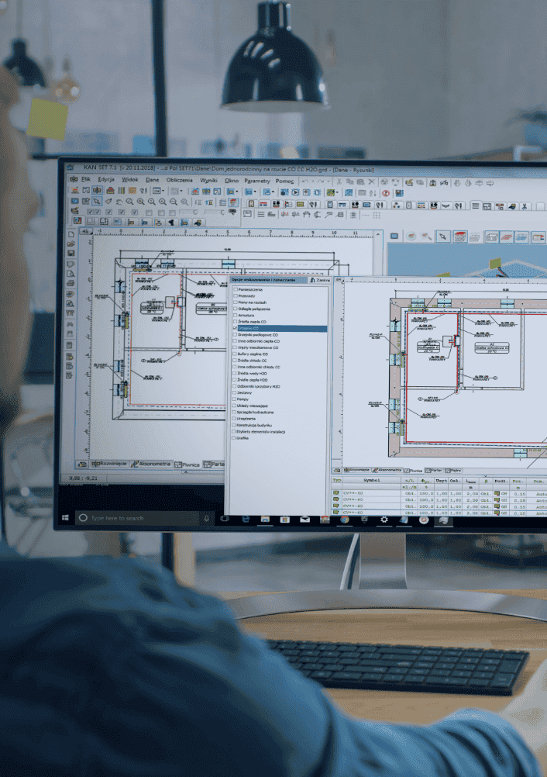
Task: Enable the Pomieszczenia checkbox
Action: tap(236, 288)
